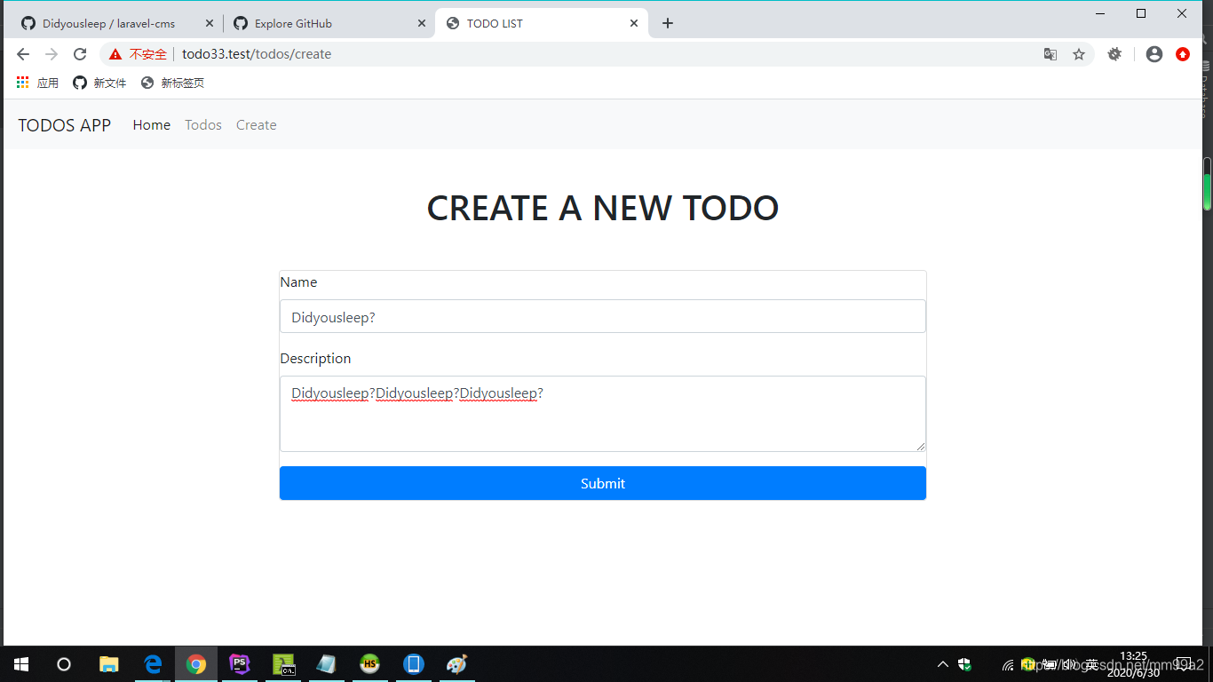Open the Chrome profile avatar icon

(1154, 54)
